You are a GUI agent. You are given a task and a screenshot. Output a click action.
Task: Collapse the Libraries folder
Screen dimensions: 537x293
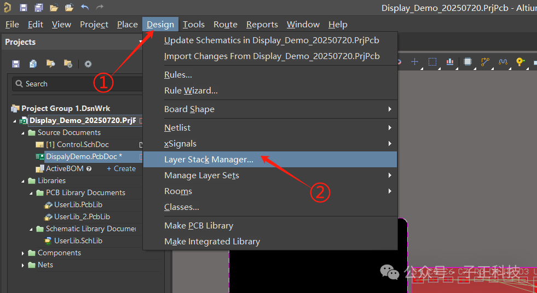coord(23,181)
